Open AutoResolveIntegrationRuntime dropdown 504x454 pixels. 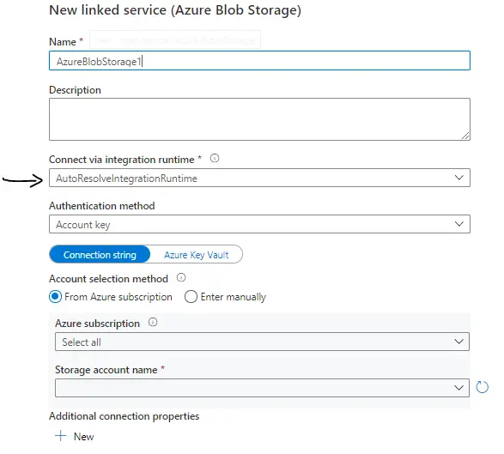(259, 178)
